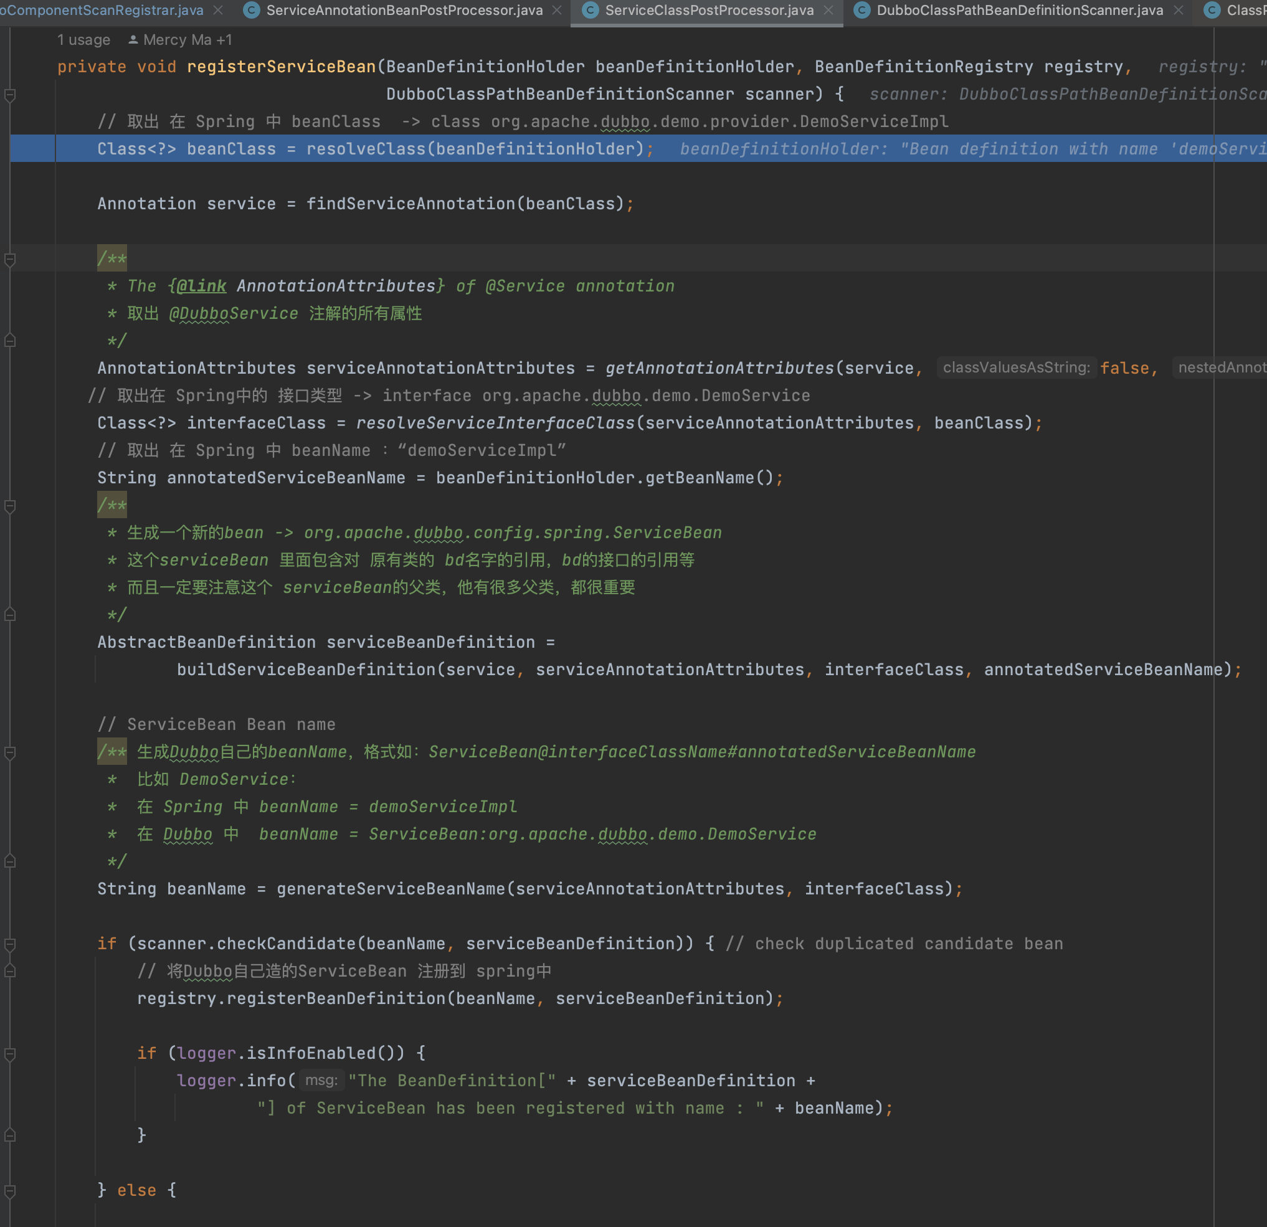Close the ComponentScanRegistrar.java tab
This screenshot has height=1227, width=1267.
point(219,11)
